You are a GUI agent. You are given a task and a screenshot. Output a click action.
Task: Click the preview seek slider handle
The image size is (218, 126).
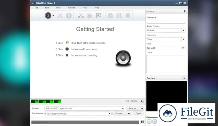[x=147, y=117]
